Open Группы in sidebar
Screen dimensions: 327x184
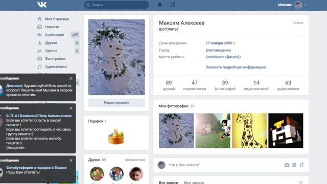click(51, 51)
